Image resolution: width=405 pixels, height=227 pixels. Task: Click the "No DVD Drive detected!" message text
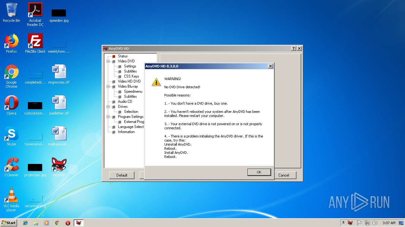pyautogui.click(x=182, y=87)
